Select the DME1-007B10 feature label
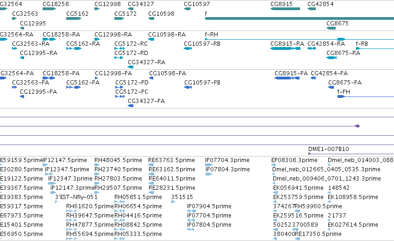Screen dimensions: 394x241 pyautogui.click(x=328, y=149)
